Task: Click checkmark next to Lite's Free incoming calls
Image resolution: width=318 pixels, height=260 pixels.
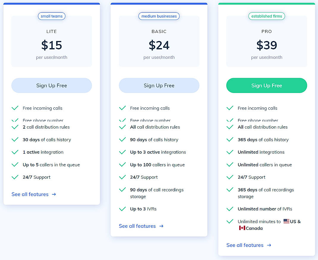Action: (15, 108)
